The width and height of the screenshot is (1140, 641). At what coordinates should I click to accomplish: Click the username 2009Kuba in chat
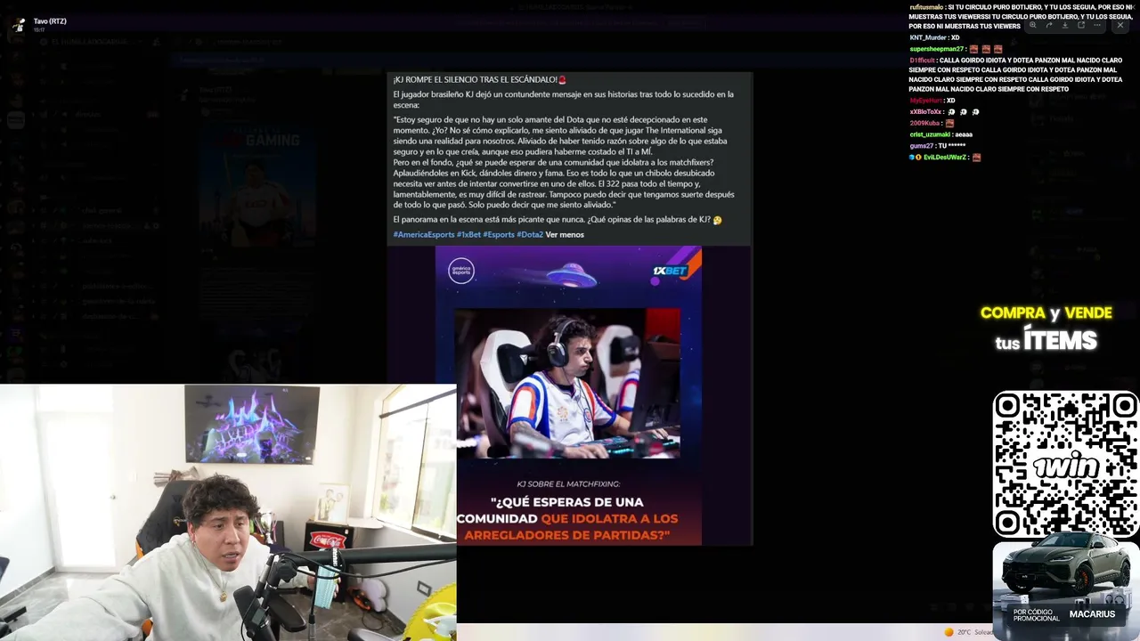click(x=924, y=123)
